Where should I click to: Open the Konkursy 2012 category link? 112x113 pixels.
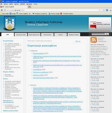(x=38, y=75)
